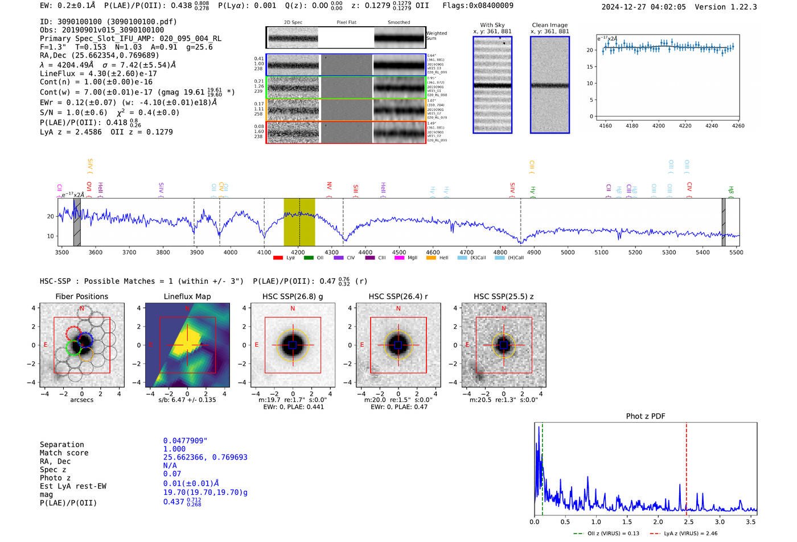Click the 'S/N = 1.0(±0.6)' line
Screen dimensions: 797x542
point(73,113)
